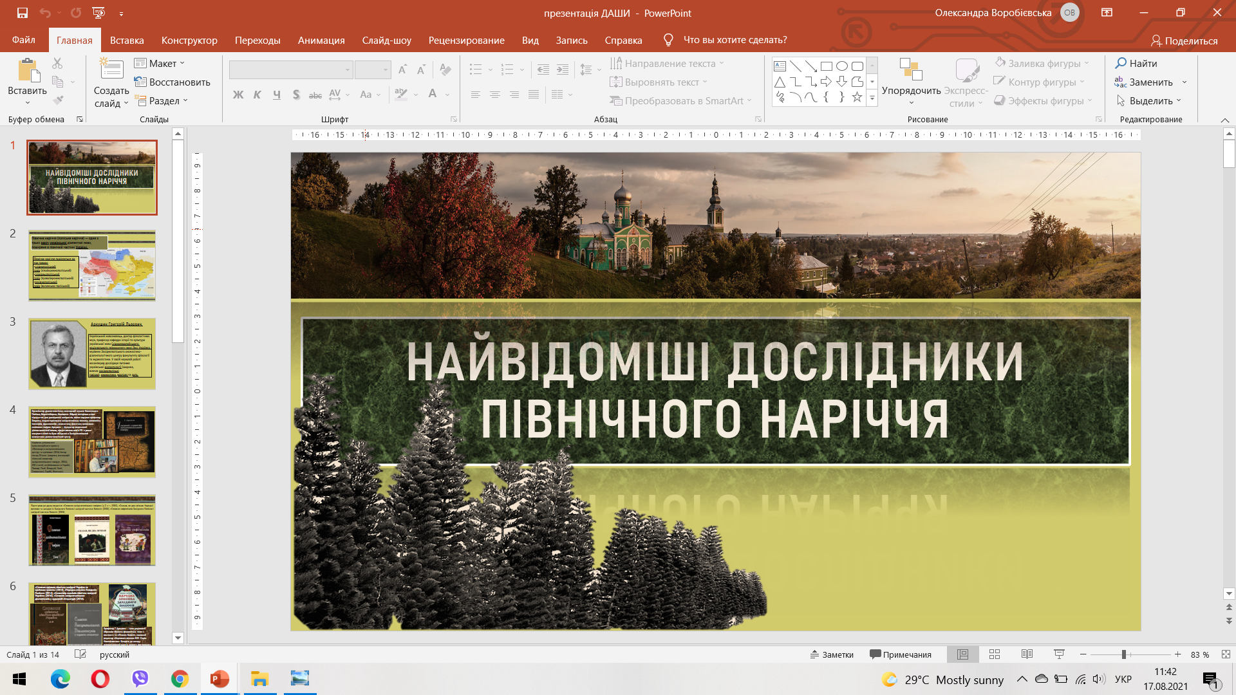Open the Конструктор tab
1236x695 pixels.
pyautogui.click(x=189, y=40)
